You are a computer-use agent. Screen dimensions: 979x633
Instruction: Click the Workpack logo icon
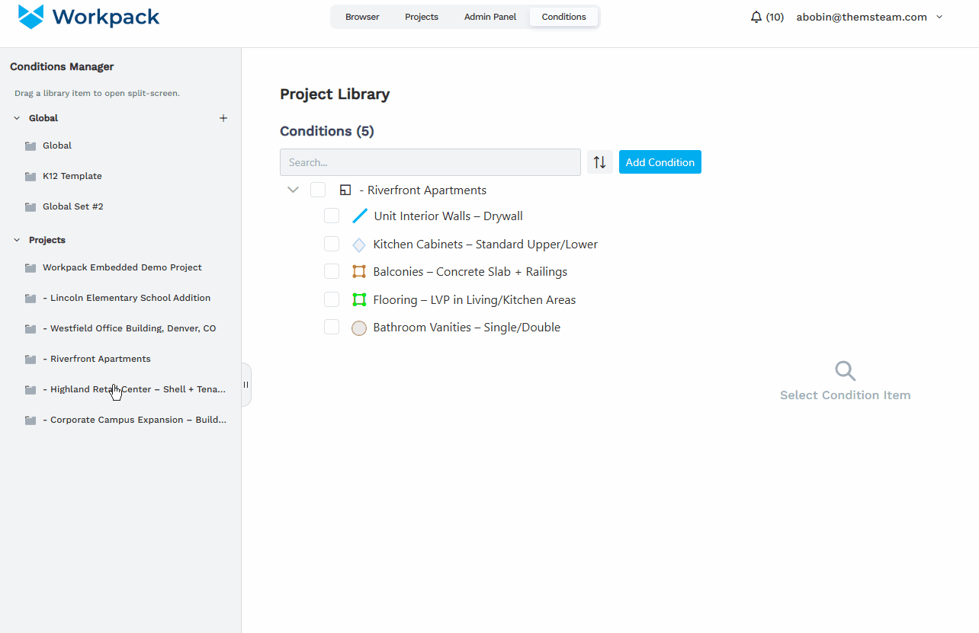pos(31,17)
